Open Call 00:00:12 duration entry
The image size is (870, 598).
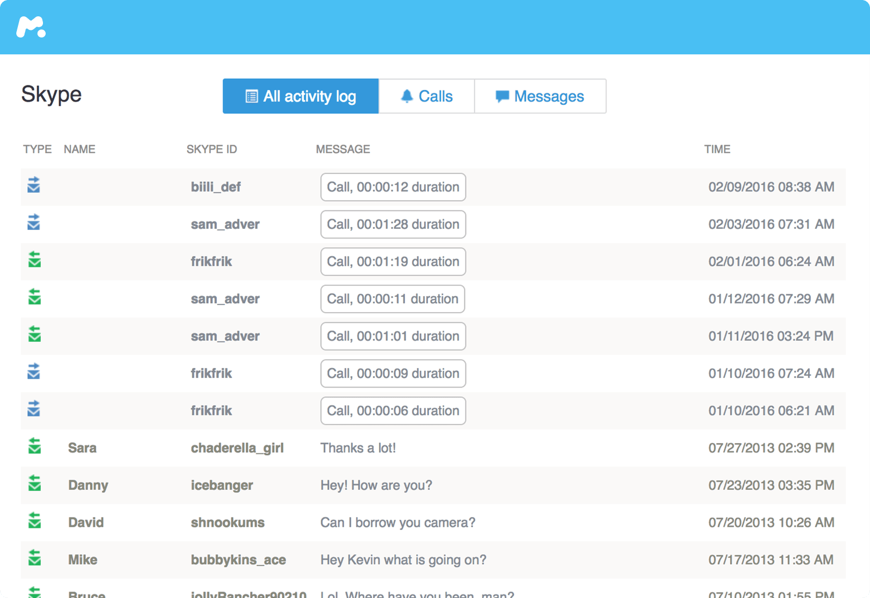[x=393, y=187]
